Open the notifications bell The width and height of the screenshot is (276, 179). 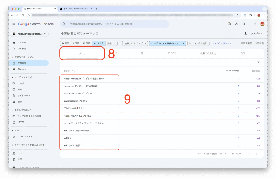(x=244, y=24)
